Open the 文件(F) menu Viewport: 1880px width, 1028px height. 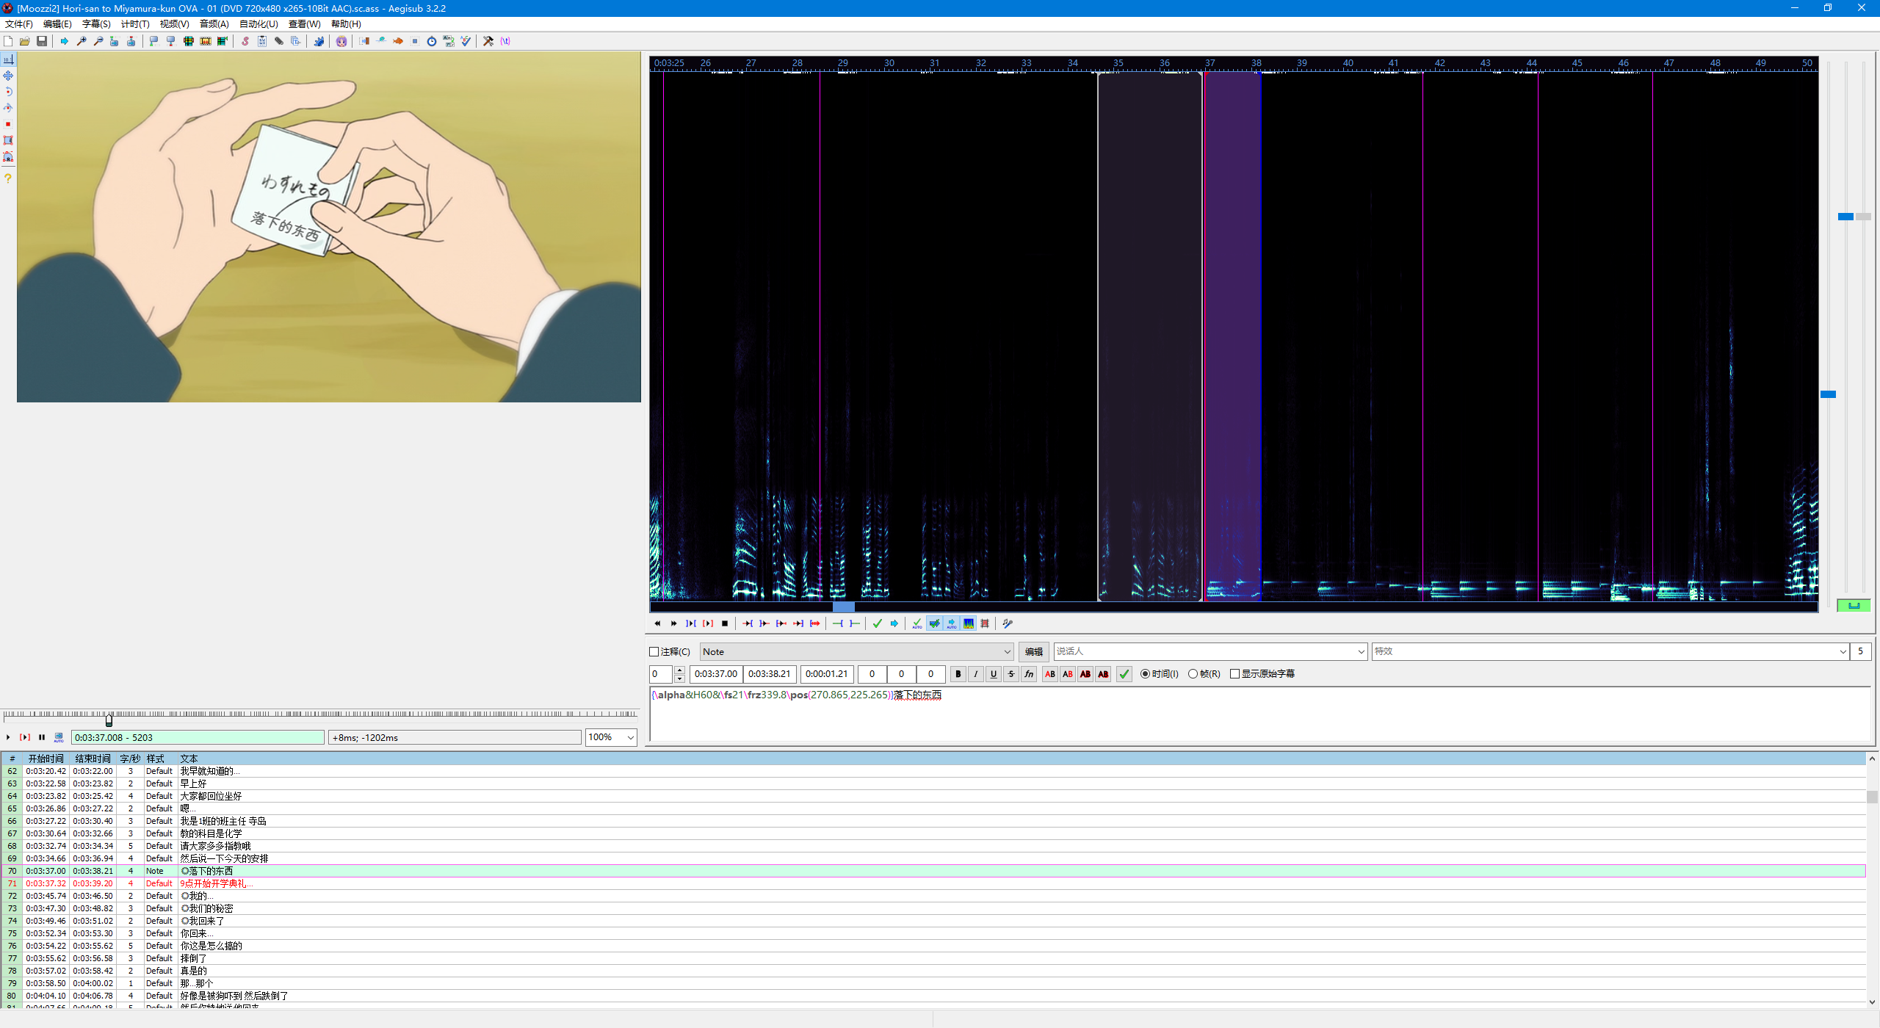[19, 24]
